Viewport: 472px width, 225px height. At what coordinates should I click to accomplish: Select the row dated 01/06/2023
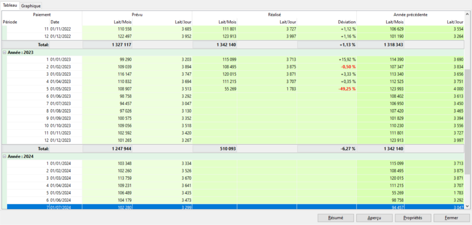[x=233, y=96]
